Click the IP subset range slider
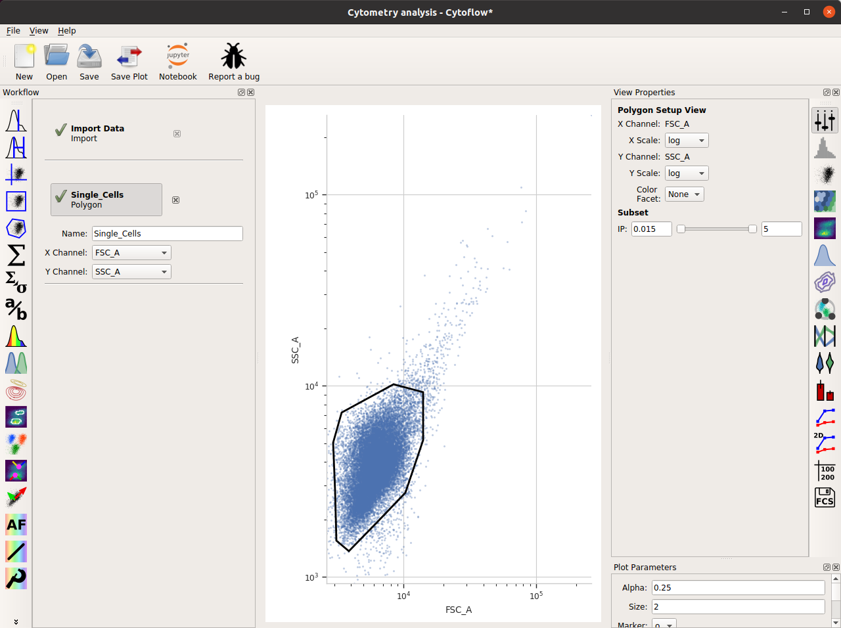Viewport: 841px width, 628px height. [717, 229]
